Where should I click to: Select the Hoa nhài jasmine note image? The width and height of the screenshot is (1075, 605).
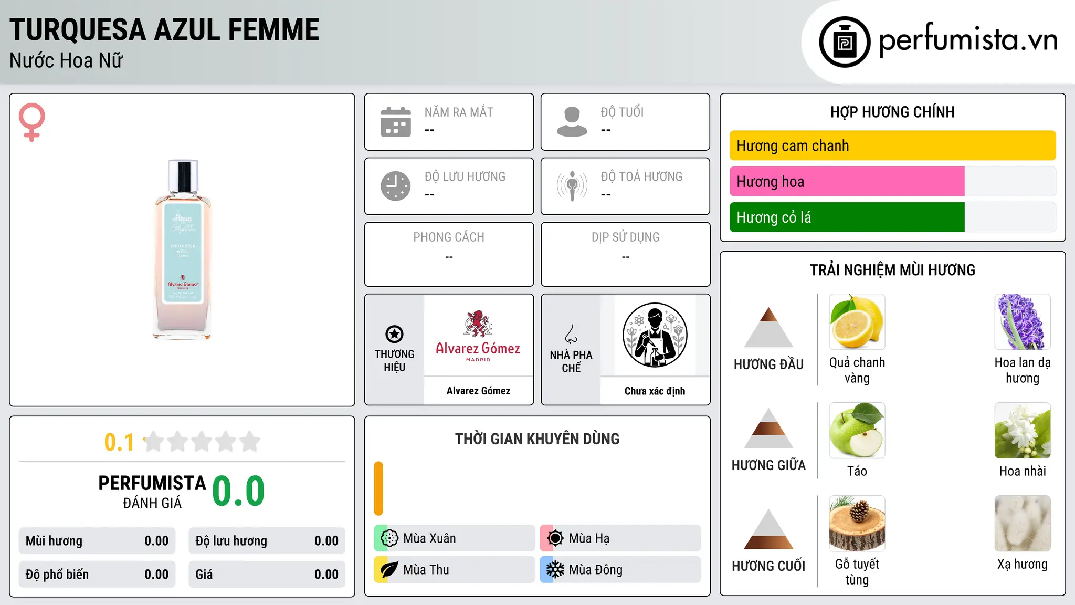(1023, 431)
